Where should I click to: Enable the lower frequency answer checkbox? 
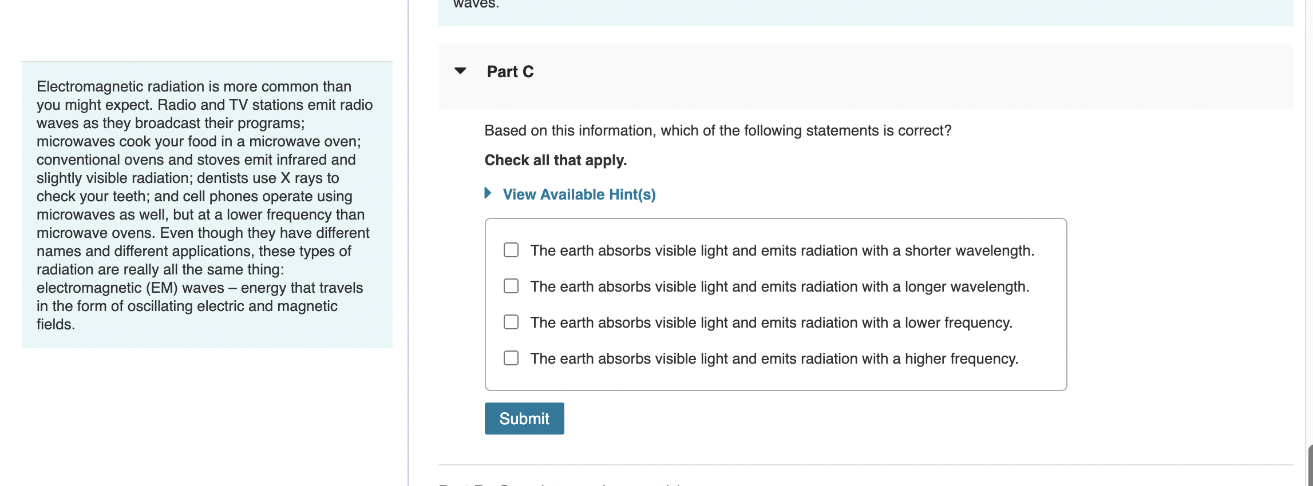[511, 322]
